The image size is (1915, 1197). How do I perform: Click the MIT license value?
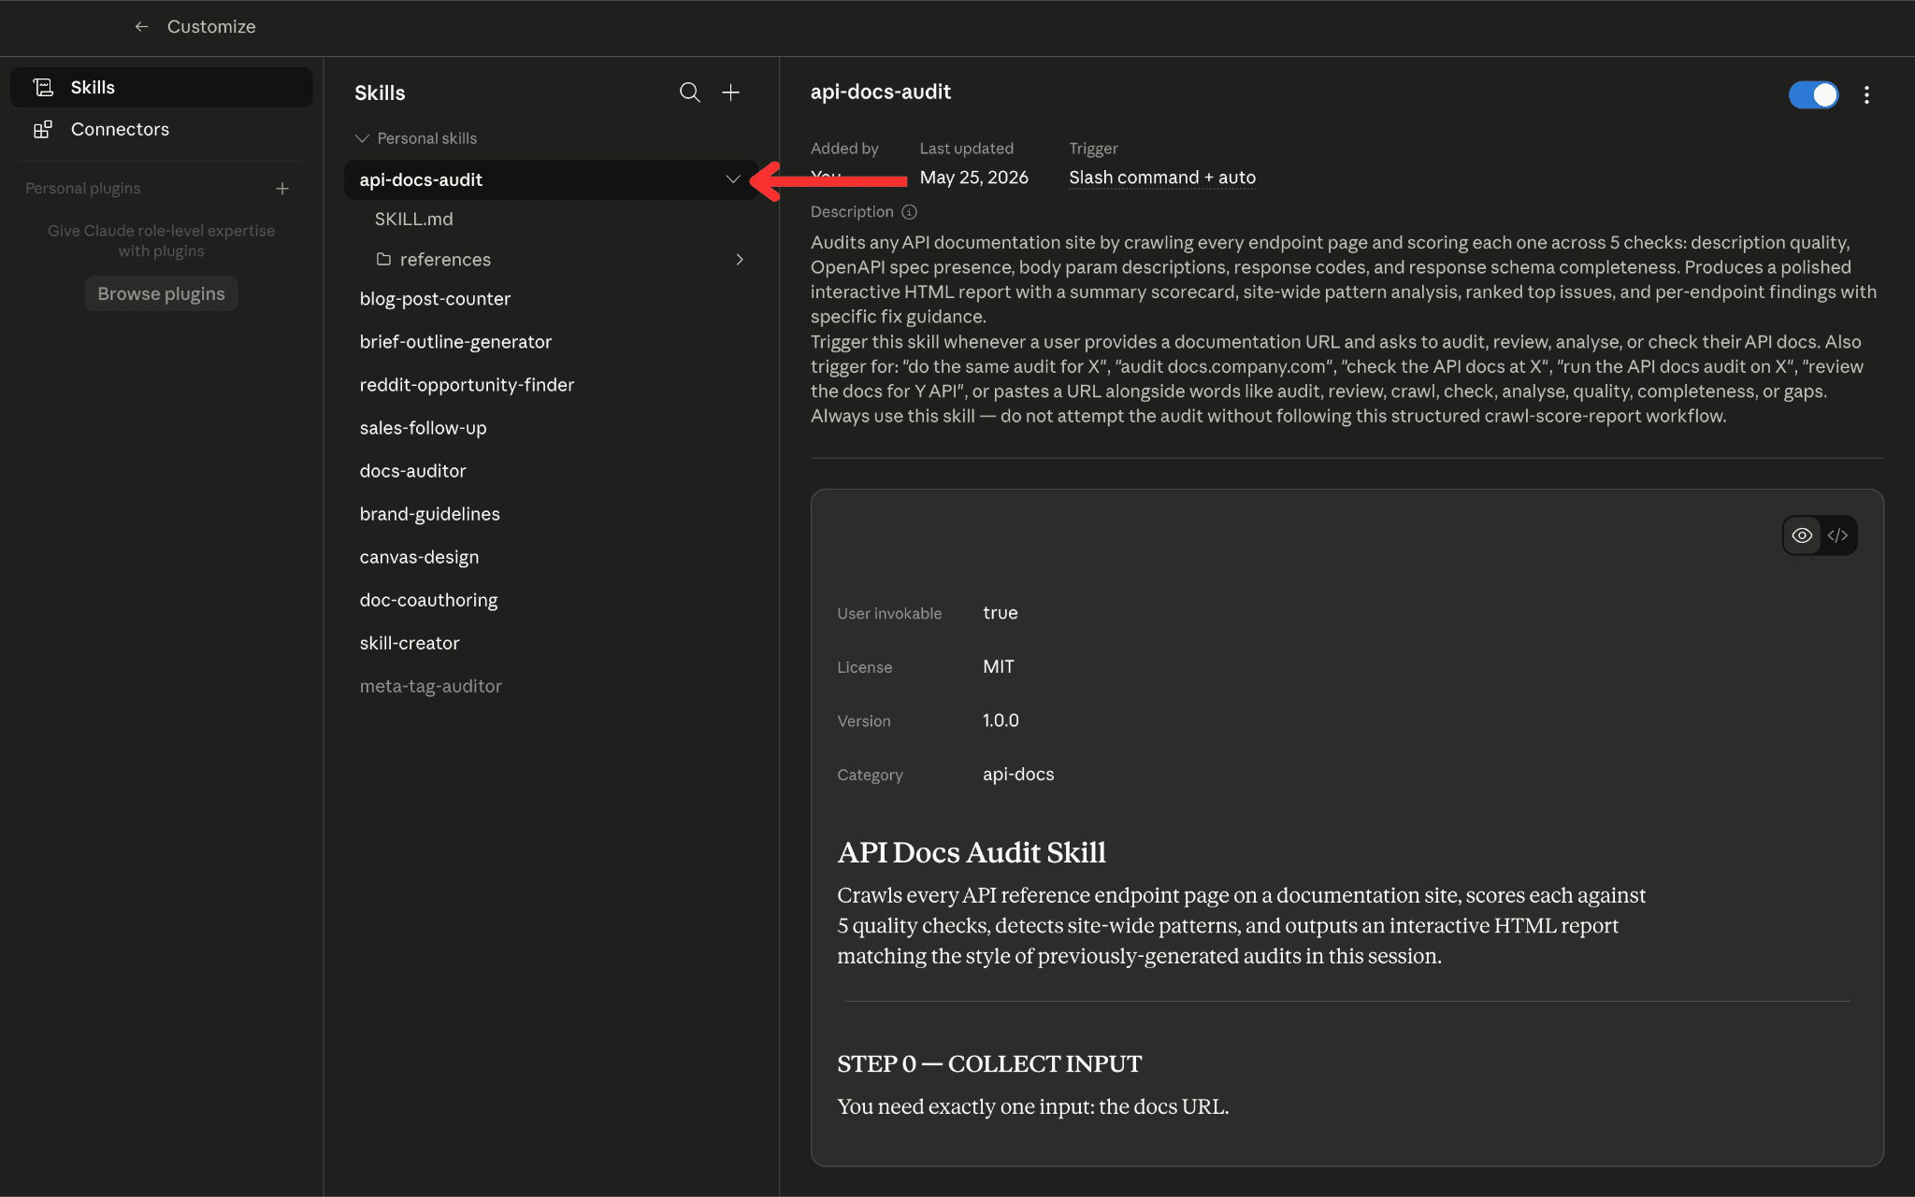click(x=998, y=666)
